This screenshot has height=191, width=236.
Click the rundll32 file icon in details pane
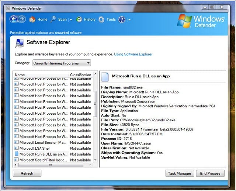tap(105, 77)
